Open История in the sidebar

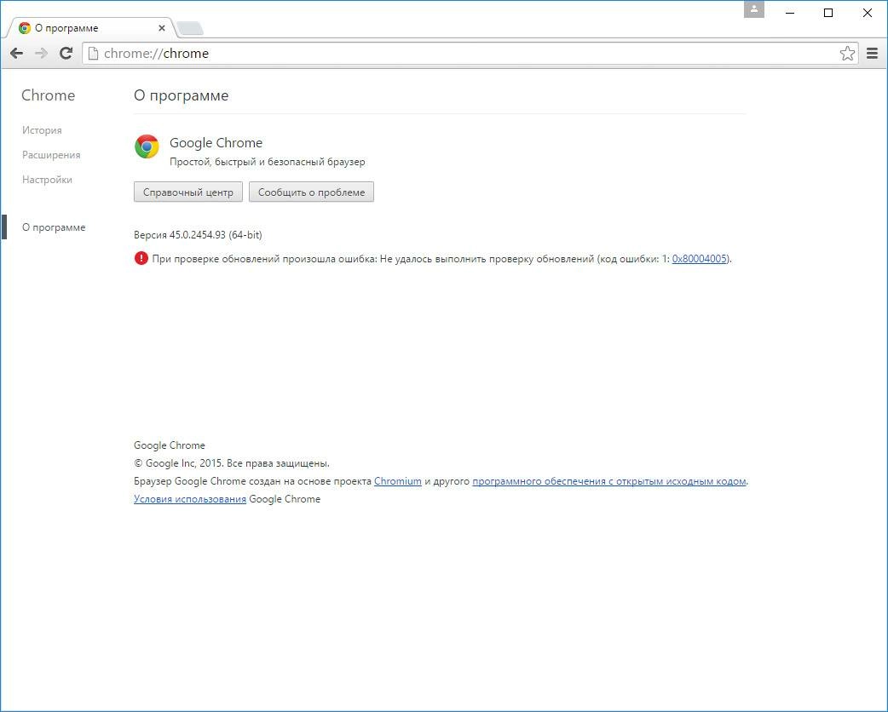tap(42, 130)
